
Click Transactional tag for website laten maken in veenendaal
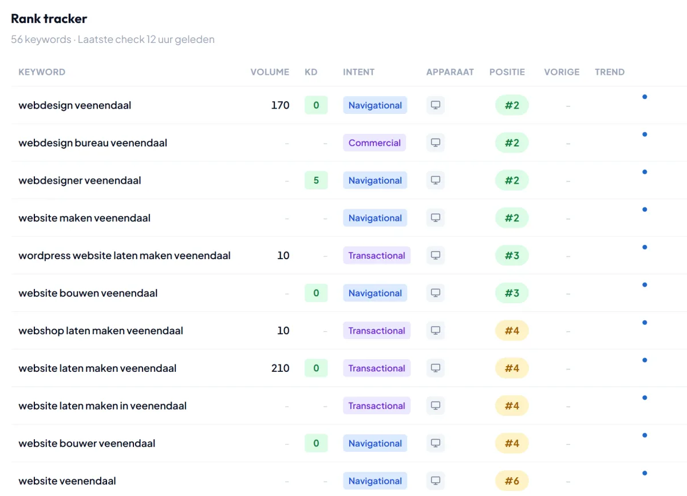tap(377, 406)
